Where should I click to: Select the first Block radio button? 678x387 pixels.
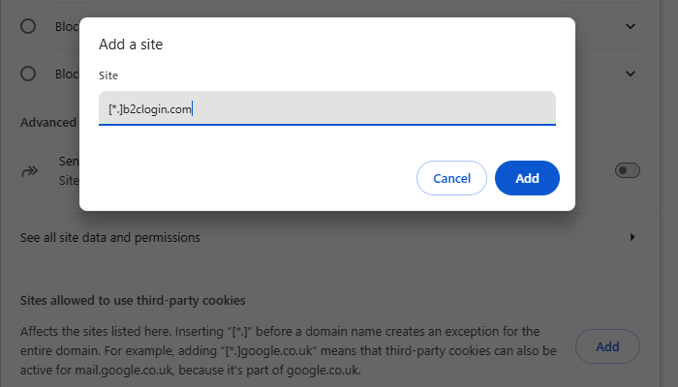point(28,26)
